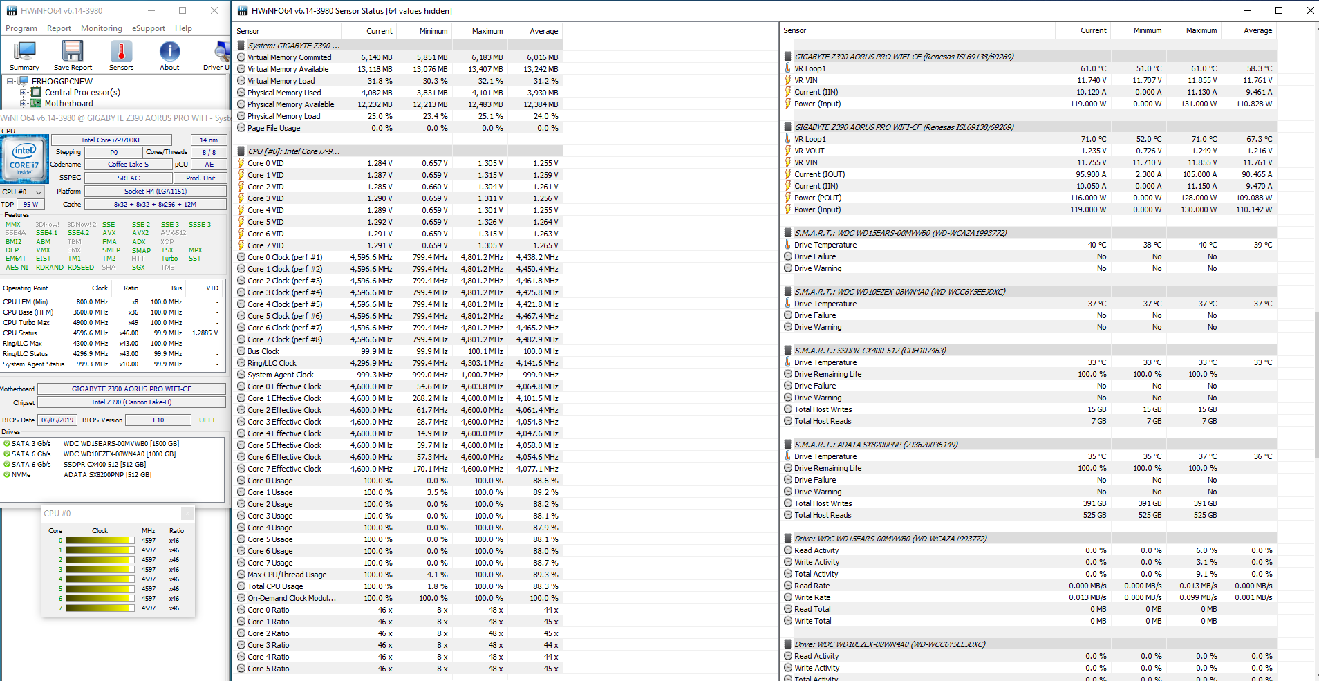This screenshot has height=681, width=1319.
Task: Click icon of System: GIGABYTE Z390 group
Action: pos(241,46)
